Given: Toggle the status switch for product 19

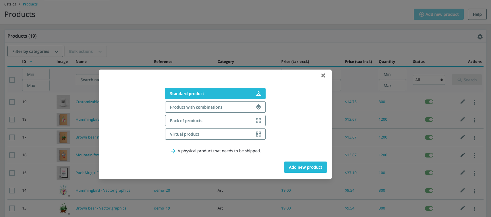Looking at the screenshot, I should pos(429,102).
